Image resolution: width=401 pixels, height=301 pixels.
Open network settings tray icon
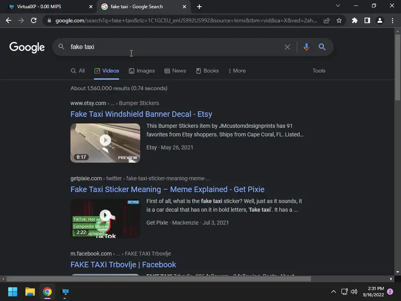344,292
